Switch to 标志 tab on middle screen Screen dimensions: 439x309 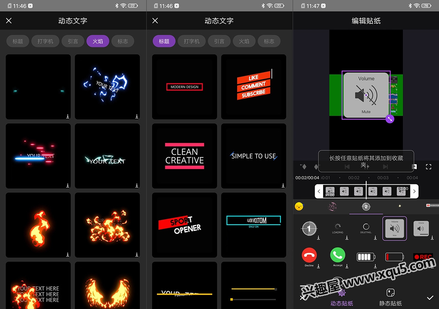click(269, 41)
